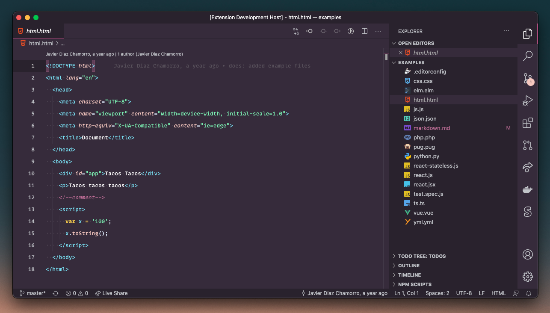The width and height of the screenshot is (550, 313).
Task: Open changes with previous revision icon
Action: 310,31
